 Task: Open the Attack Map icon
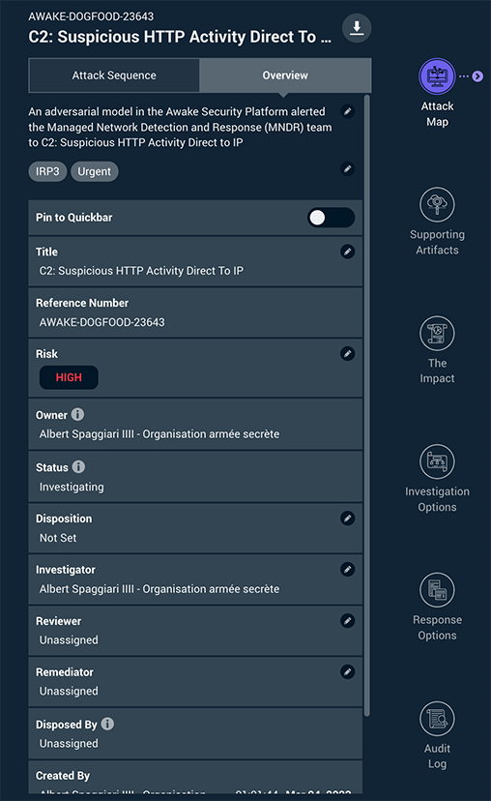[x=437, y=76]
